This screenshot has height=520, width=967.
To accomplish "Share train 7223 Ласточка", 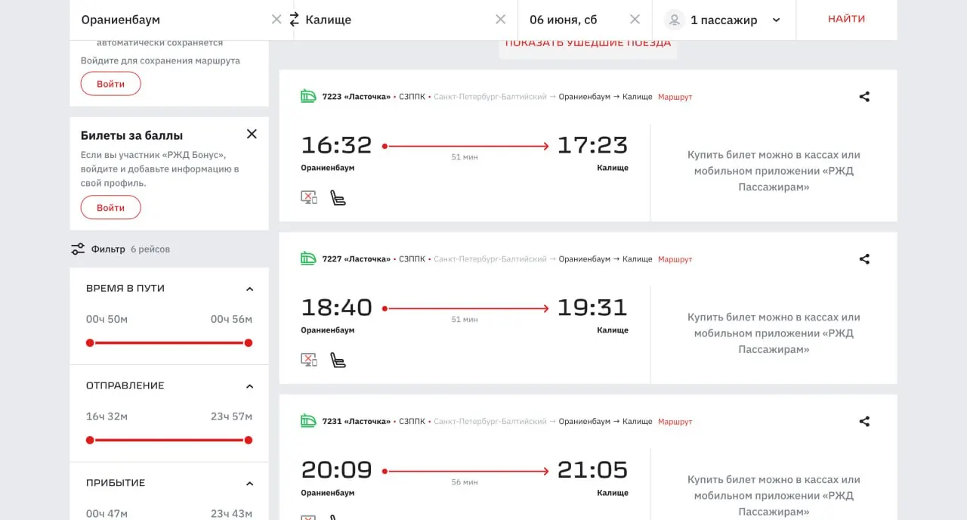I will pyautogui.click(x=865, y=97).
